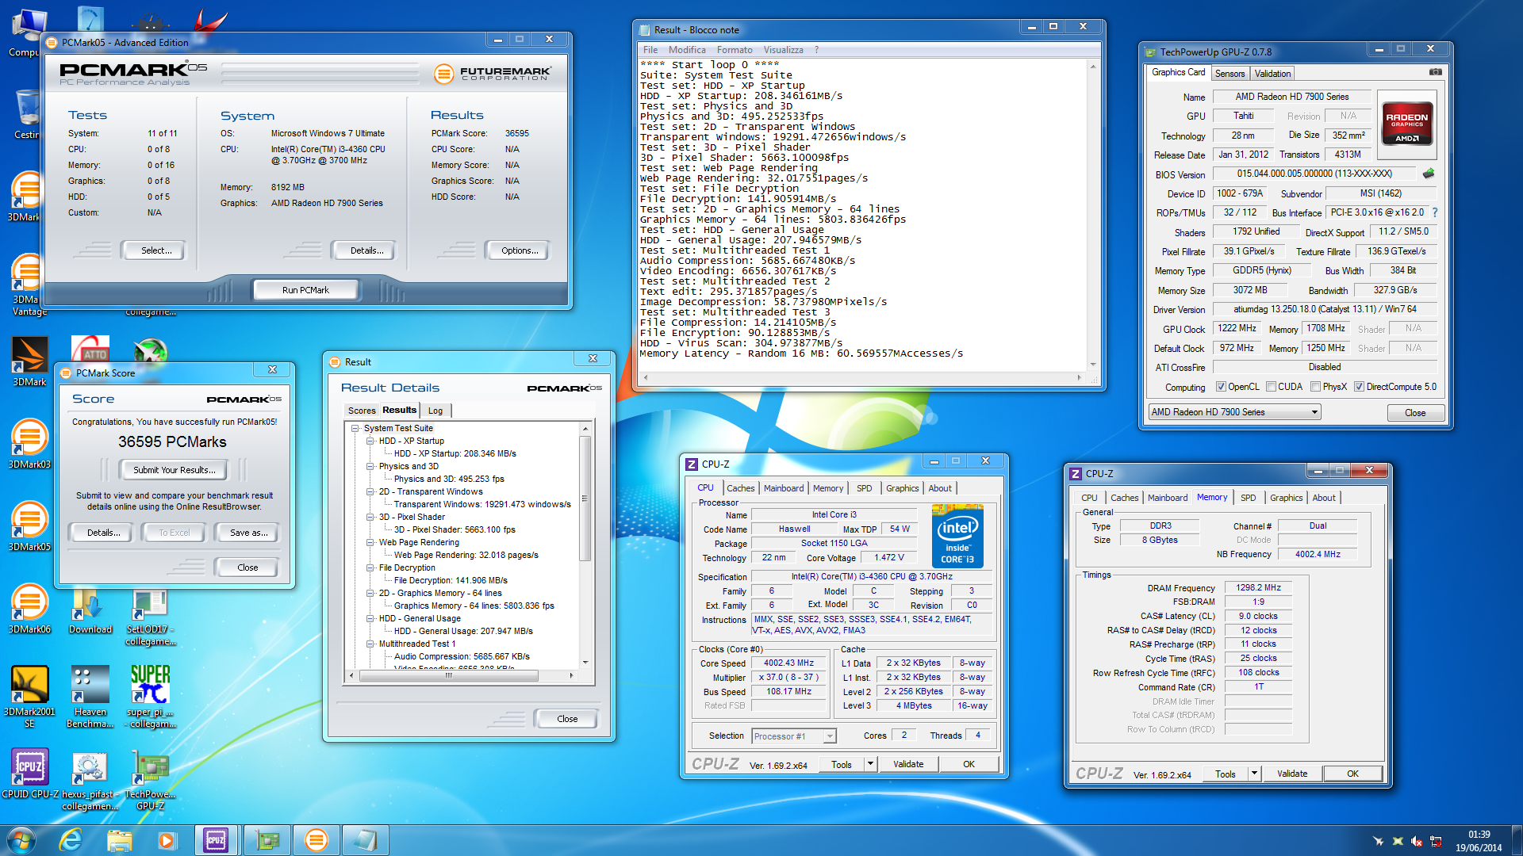Collapse the HDD - XP Startup node
The width and height of the screenshot is (1523, 856).
[370, 441]
